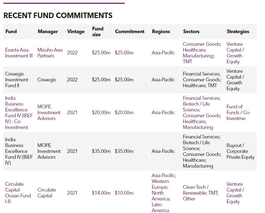Select the Creaegis Investment Fund II fund name
The height and width of the screenshot is (213, 265).
(17, 79)
